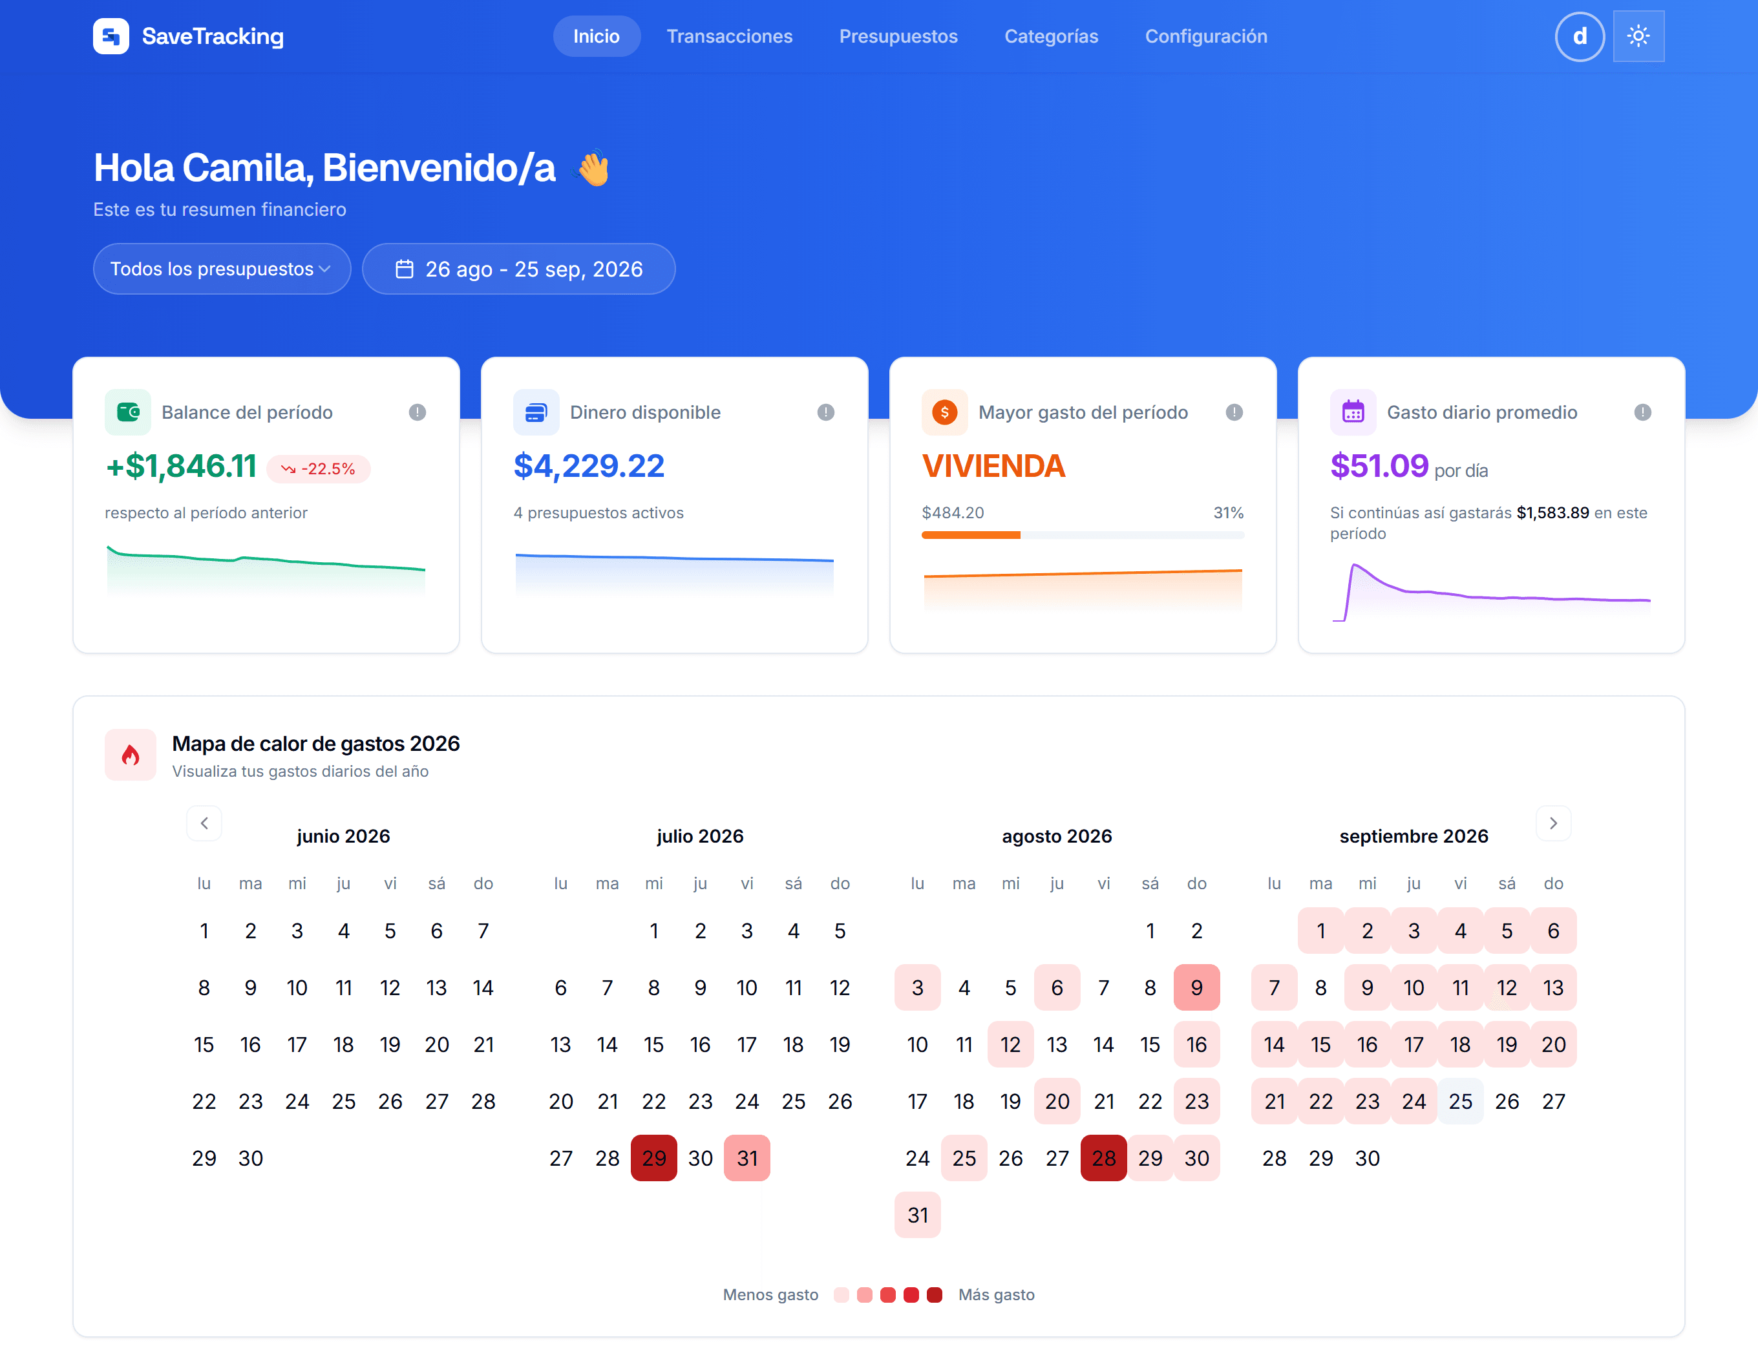Click the info icon on Mayor gasto del período
This screenshot has height=1357, width=1758.
tap(1234, 412)
